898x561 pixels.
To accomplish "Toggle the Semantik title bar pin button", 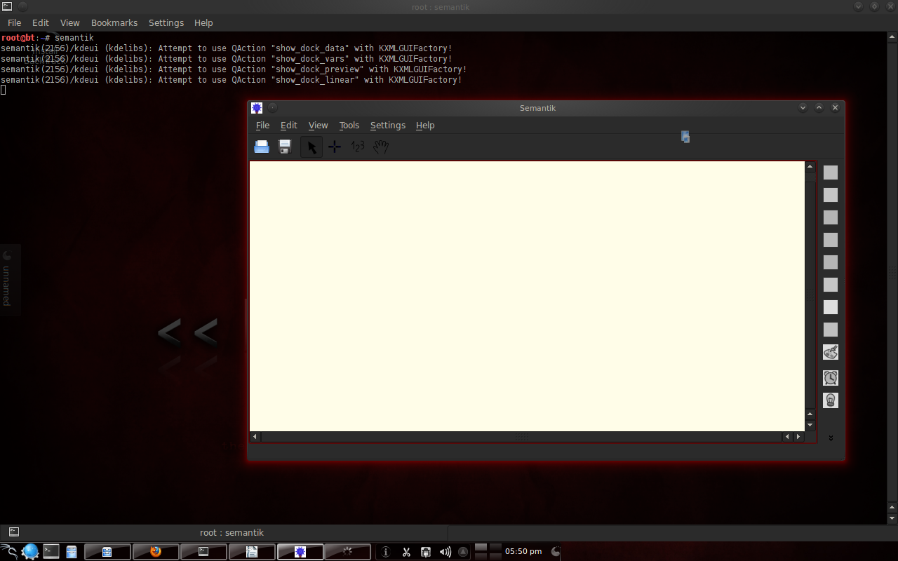I will [273, 107].
